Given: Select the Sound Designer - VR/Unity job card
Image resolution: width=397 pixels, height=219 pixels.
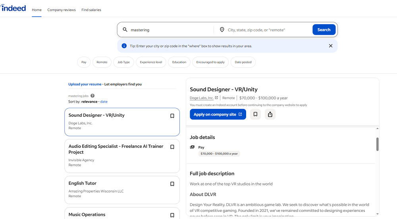Looking at the screenshot, I should (x=122, y=122).
